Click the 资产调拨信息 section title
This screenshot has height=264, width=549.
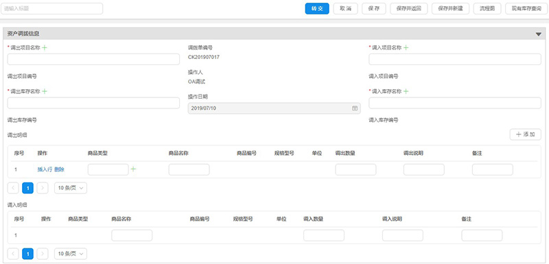tap(23, 34)
